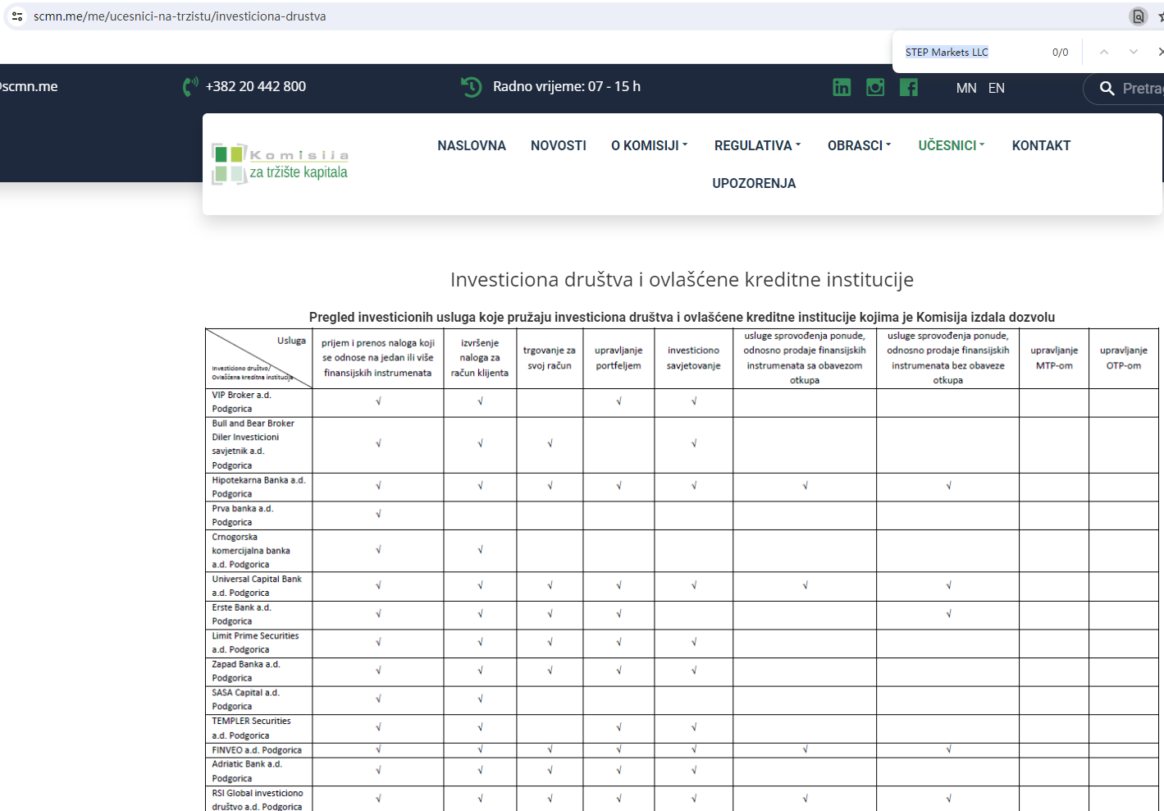
Task: Expand the REGULATIVA dropdown menu
Action: point(757,145)
